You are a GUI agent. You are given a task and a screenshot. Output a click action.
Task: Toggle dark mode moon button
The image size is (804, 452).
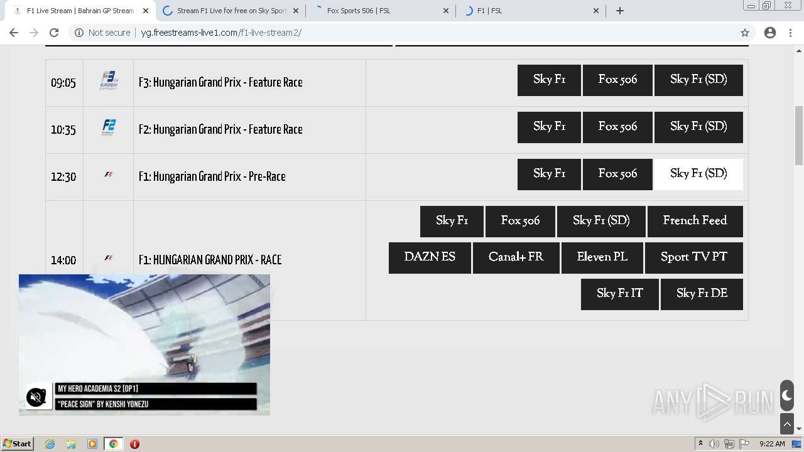(x=787, y=395)
